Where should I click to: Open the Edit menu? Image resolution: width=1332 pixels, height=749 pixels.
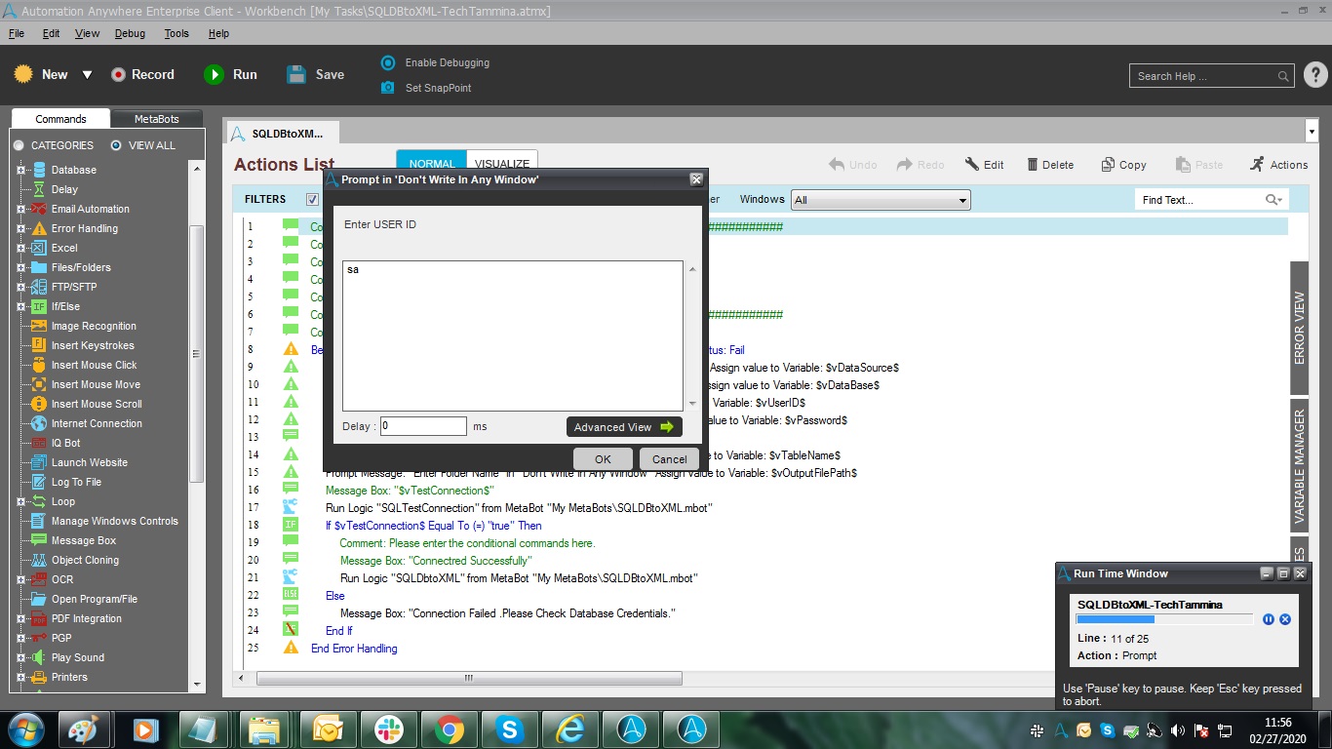51,33
